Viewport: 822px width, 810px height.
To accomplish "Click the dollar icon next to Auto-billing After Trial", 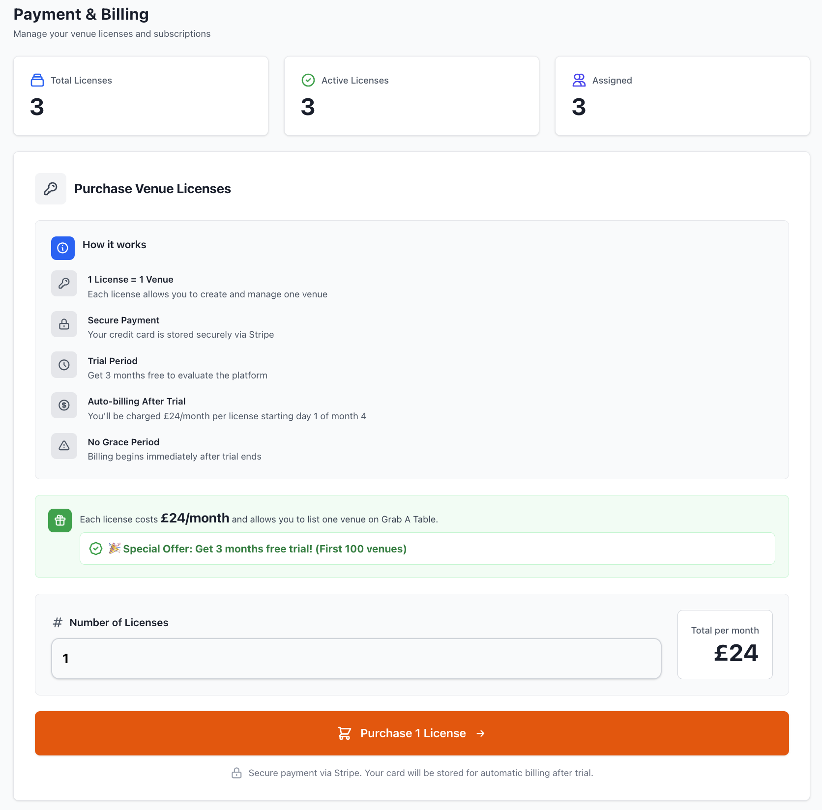I will point(64,405).
